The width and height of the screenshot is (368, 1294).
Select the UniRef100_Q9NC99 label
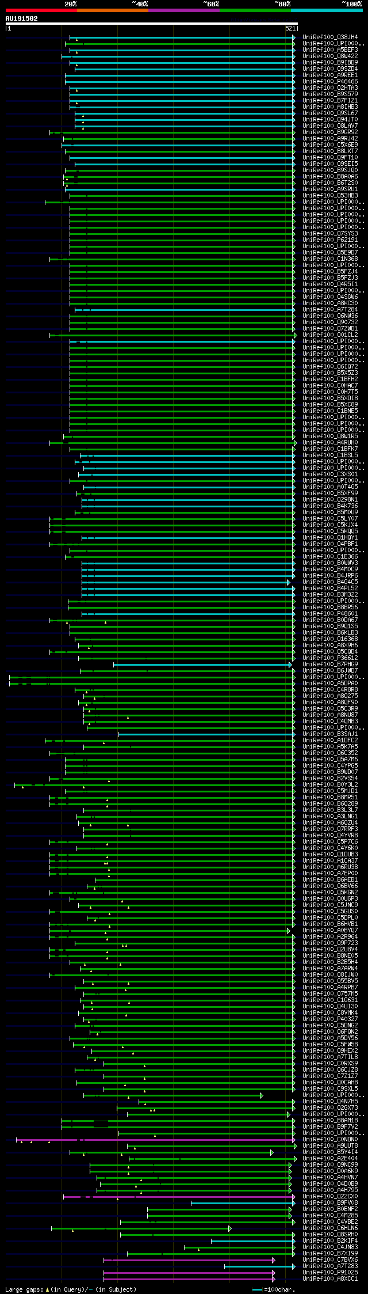click(330, 1165)
